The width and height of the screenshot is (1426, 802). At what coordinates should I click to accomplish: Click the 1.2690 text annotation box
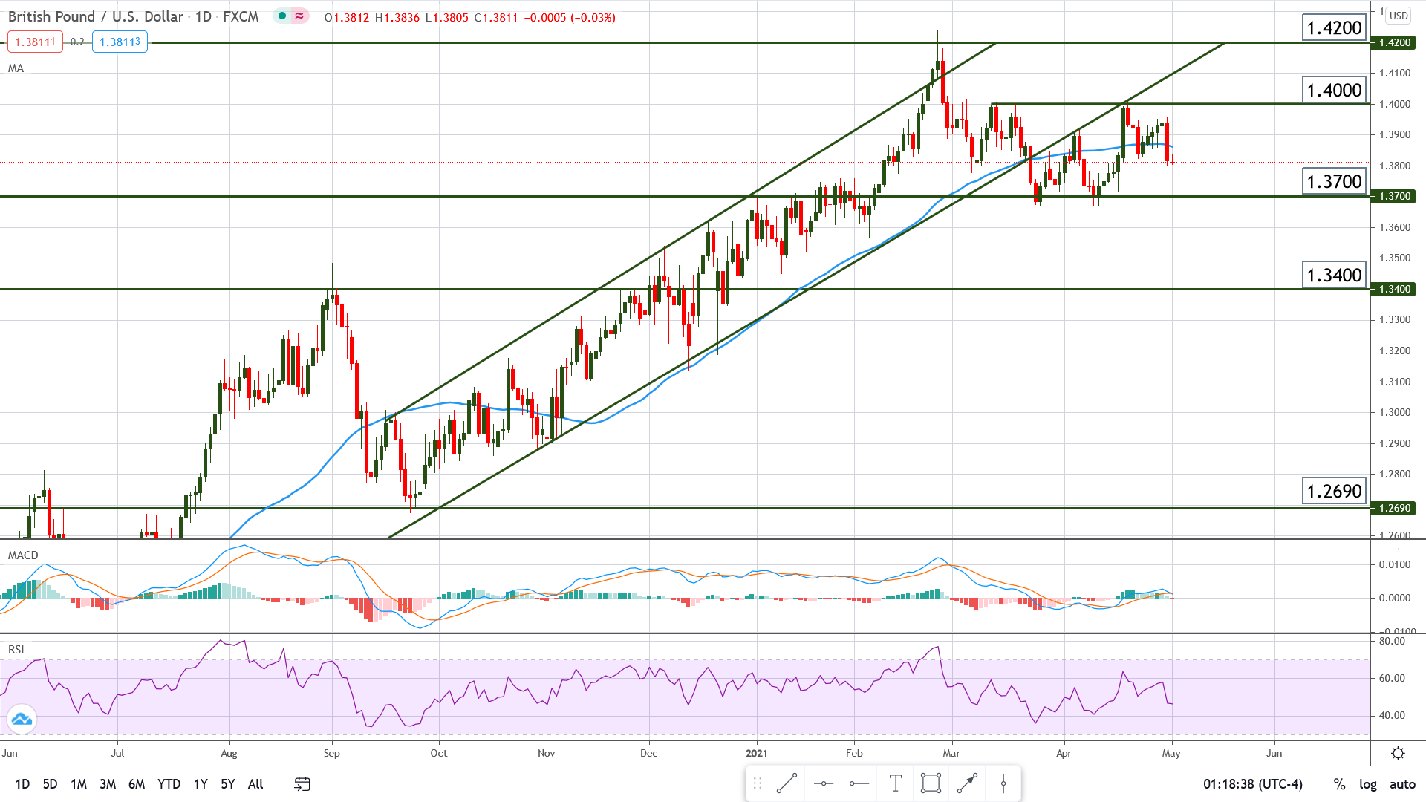click(1335, 492)
